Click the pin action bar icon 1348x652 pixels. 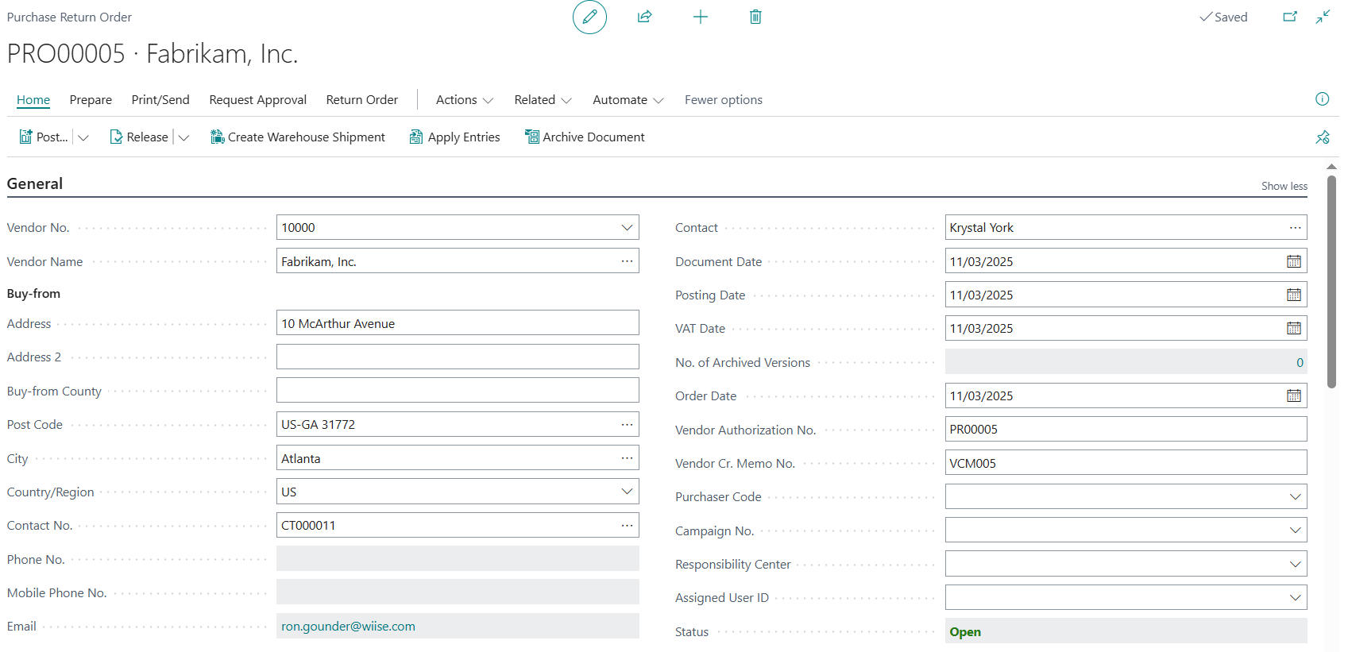1322,137
